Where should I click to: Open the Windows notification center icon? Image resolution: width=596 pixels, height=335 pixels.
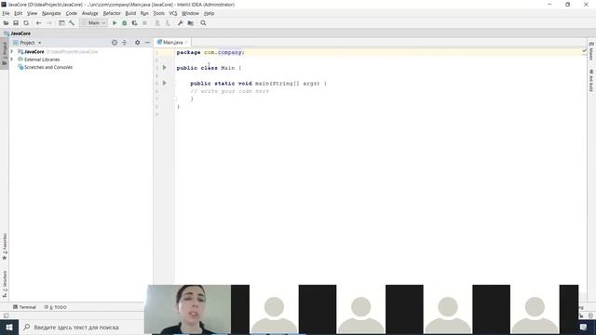[x=583, y=327]
